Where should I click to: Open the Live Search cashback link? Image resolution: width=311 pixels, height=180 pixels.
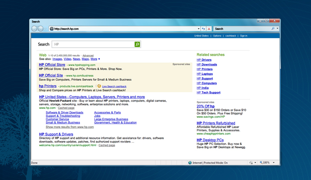114,86
